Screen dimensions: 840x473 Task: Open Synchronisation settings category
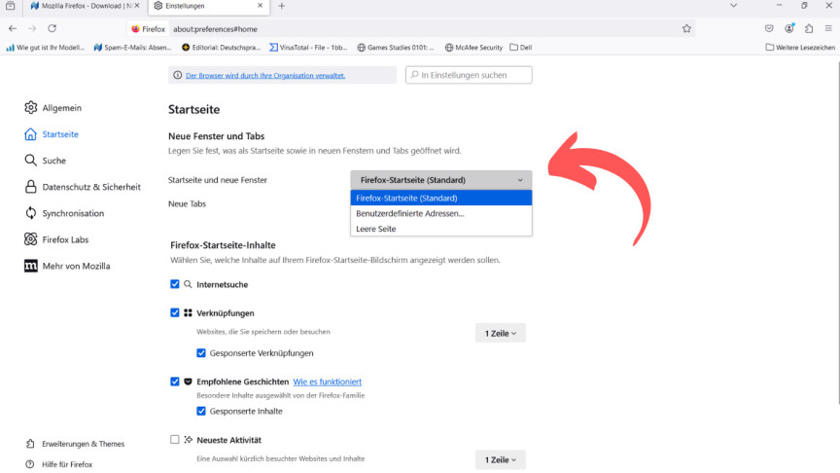click(x=64, y=213)
